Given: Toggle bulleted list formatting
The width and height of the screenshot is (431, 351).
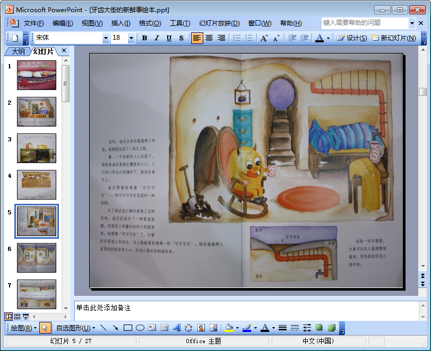Looking at the screenshot, I should click(x=249, y=38).
